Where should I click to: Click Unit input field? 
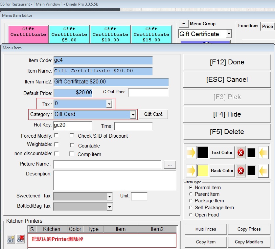(139, 196)
